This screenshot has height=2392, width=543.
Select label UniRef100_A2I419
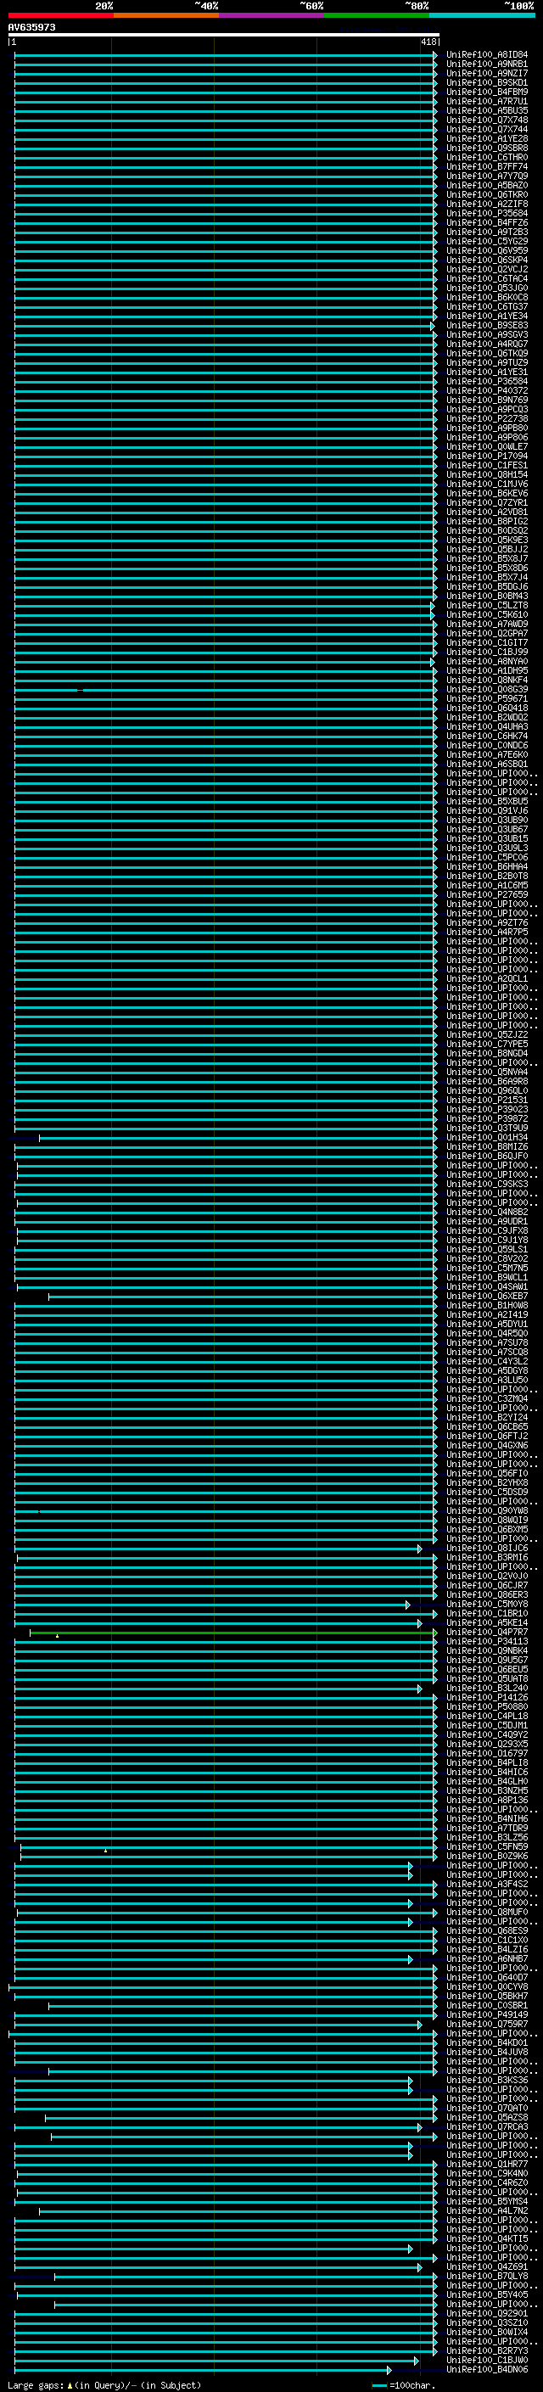click(486, 1315)
